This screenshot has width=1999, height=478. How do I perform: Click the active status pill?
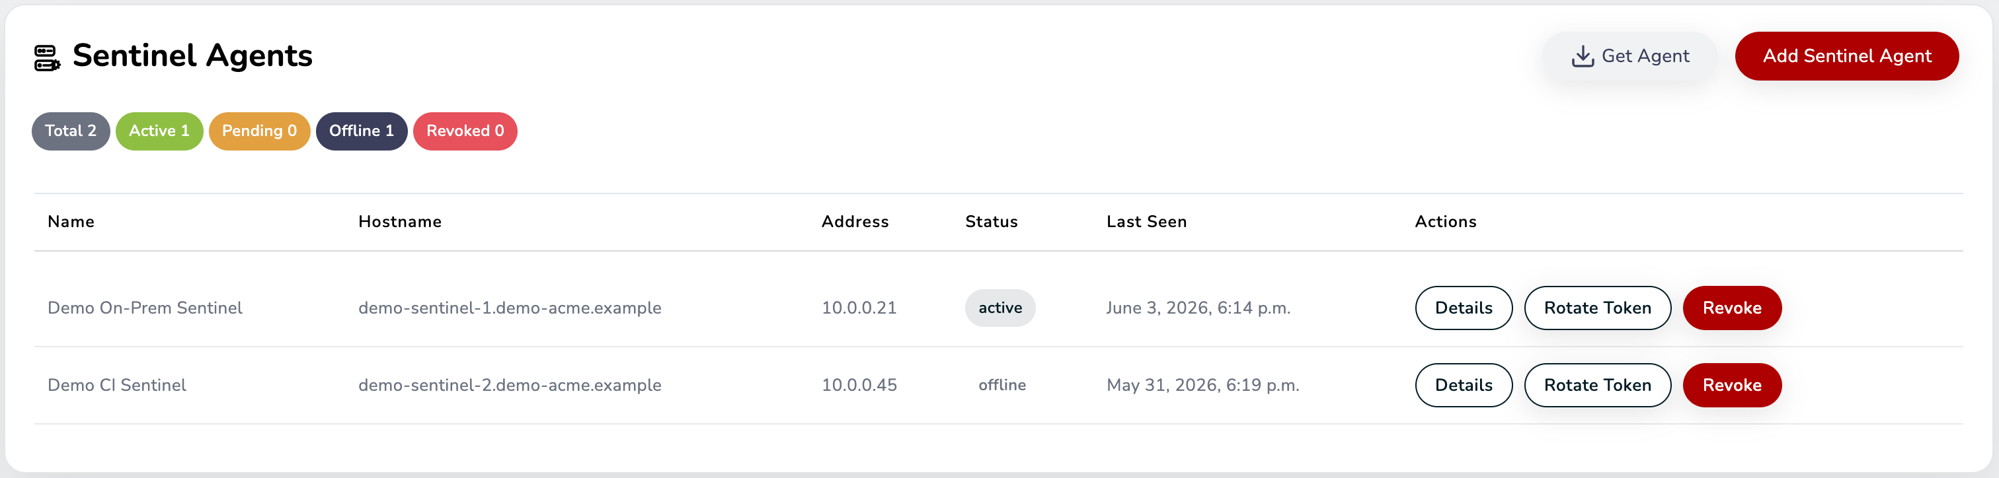click(x=999, y=308)
